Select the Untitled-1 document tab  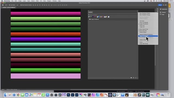(9, 7)
